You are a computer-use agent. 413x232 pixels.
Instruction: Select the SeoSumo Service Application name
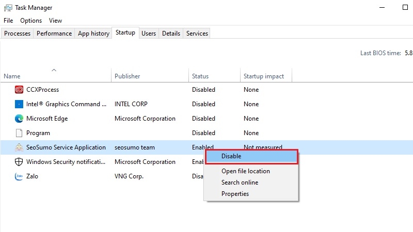coord(66,147)
